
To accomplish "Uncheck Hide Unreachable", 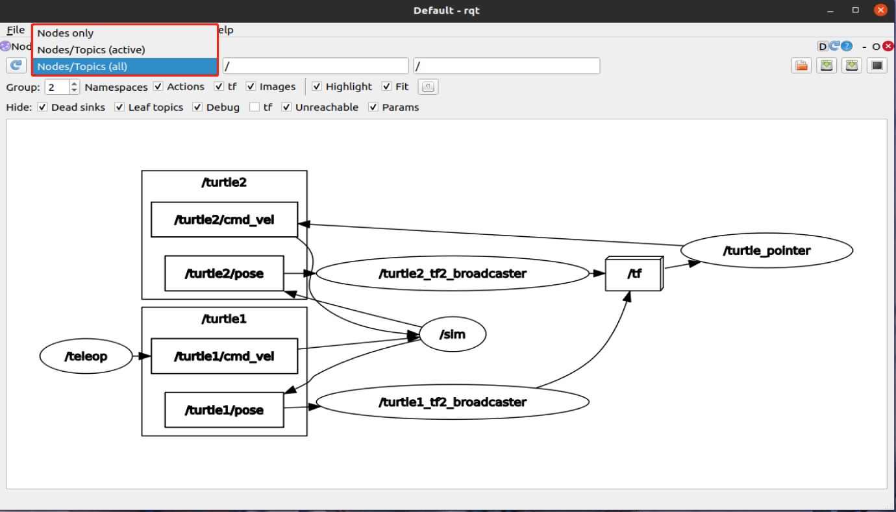I will click(x=286, y=107).
